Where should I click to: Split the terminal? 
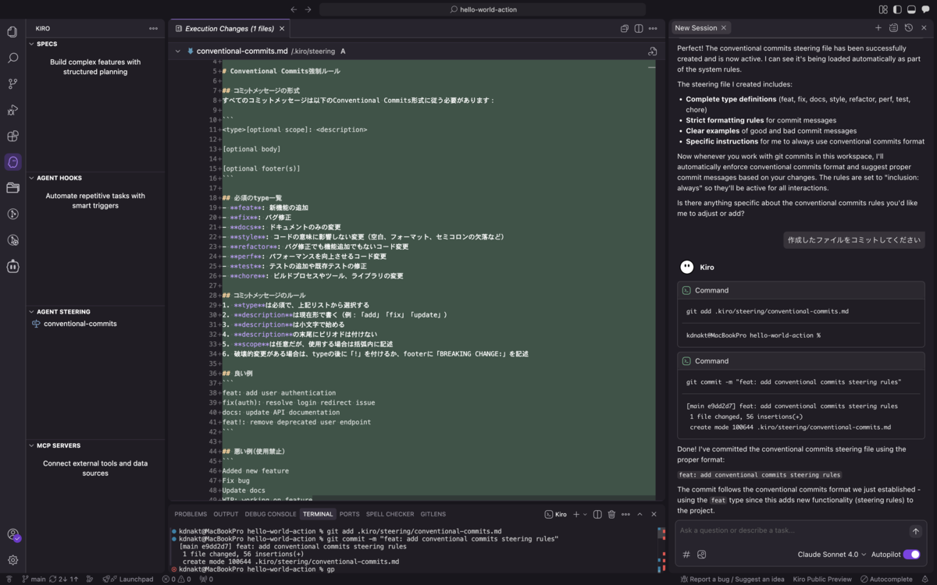pos(596,514)
